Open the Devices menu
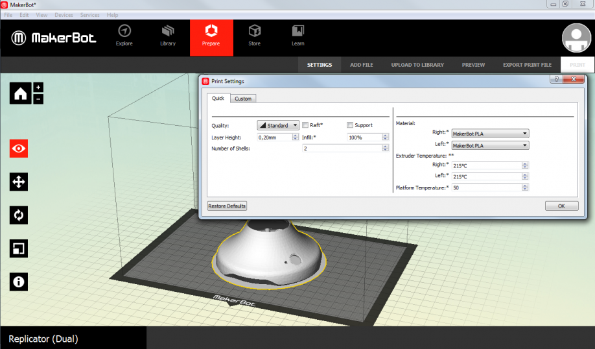 [x=64, y=15]
